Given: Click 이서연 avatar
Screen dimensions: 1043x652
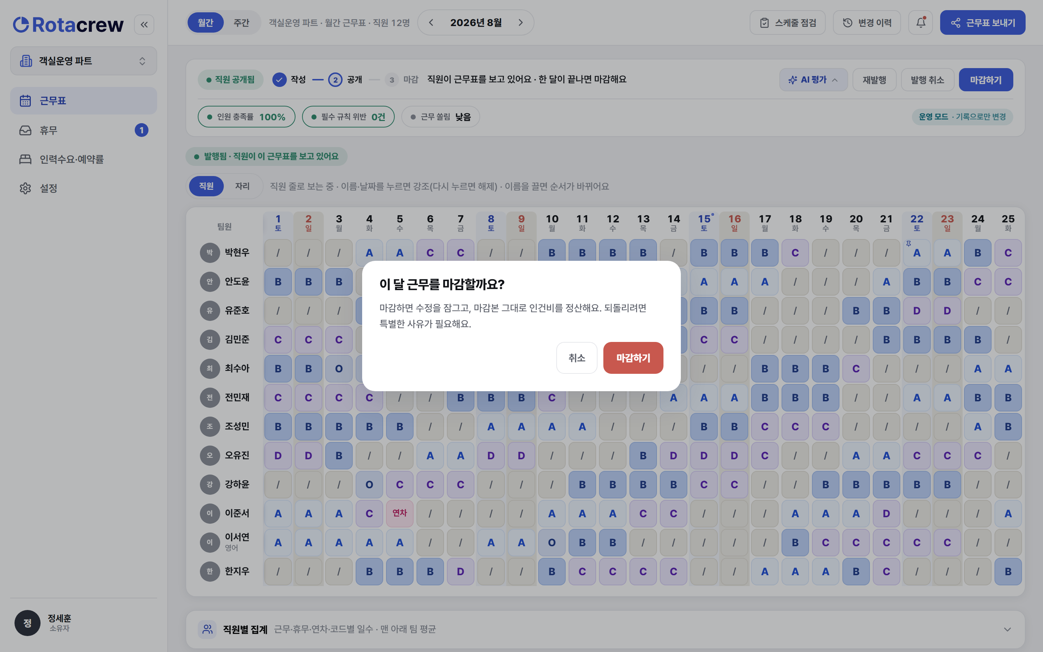Looking at the screenshot, I should tap(209, 542).
